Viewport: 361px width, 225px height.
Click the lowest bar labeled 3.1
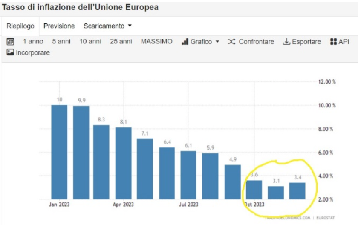pyautogui.click(x=276, y=193)
